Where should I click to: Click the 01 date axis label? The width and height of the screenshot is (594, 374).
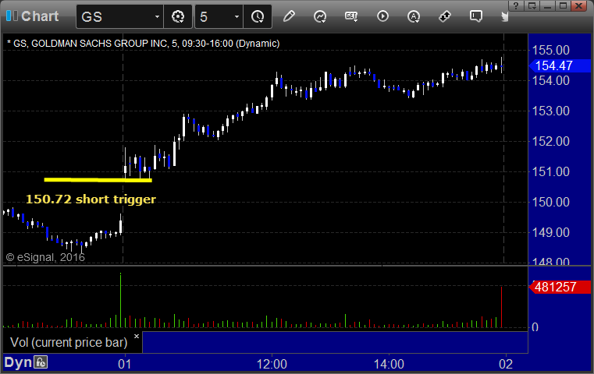point(125,364)
